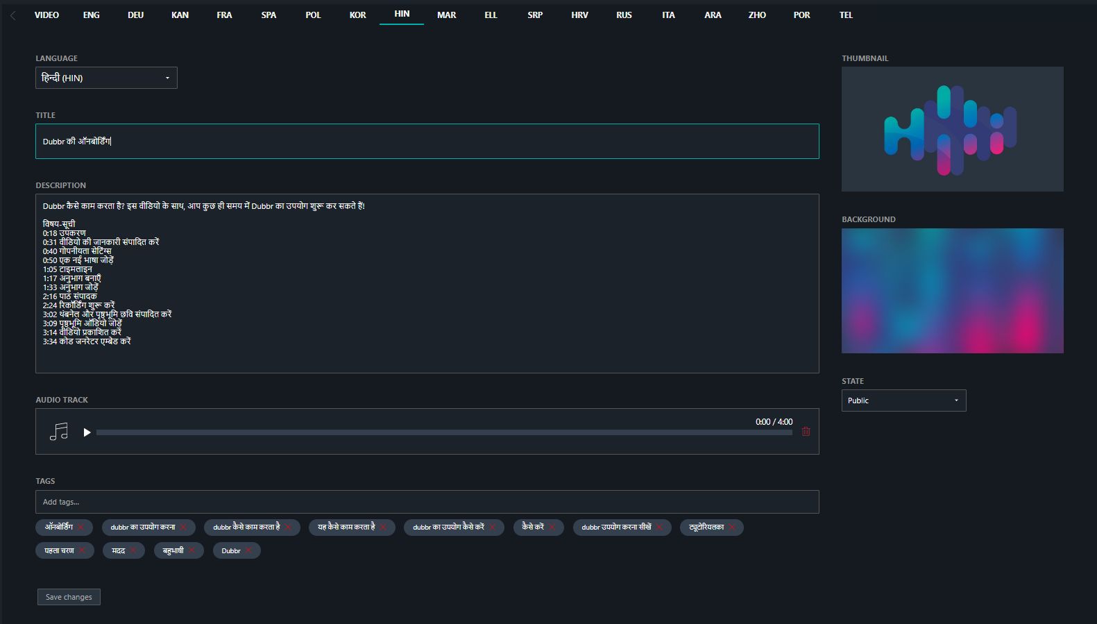
Task: Remove the मदद tag
Action: point(133,550)
